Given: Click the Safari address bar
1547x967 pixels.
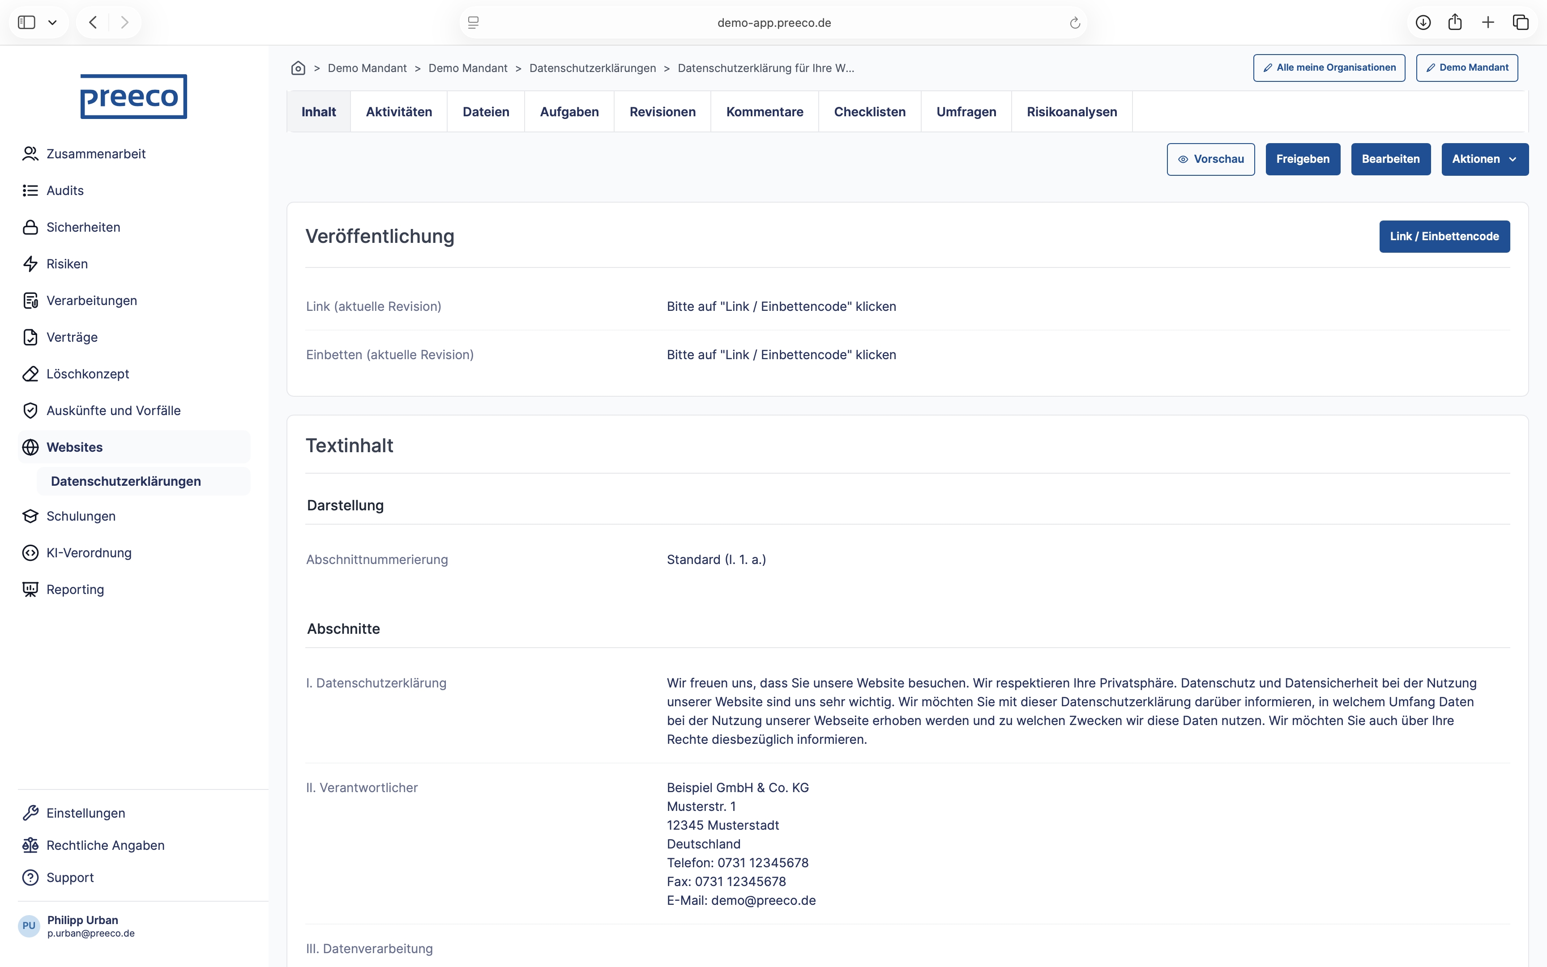Looking at the screenshot, I should [x=773, y=22].
